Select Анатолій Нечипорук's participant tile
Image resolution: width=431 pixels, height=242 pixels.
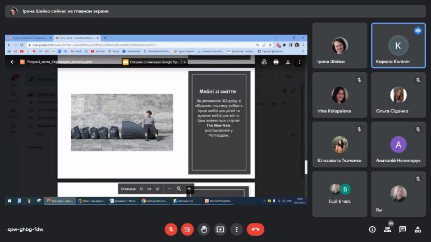click(398, 145)
